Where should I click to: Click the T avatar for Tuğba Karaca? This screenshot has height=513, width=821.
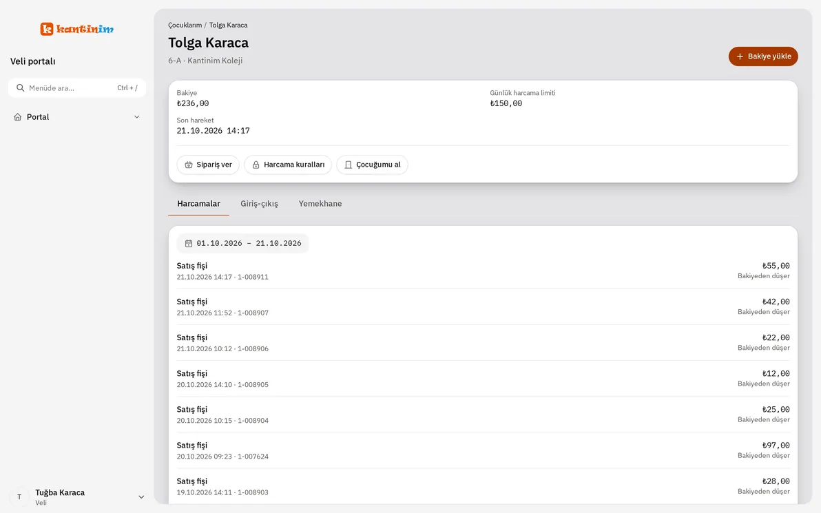[19, 496]
